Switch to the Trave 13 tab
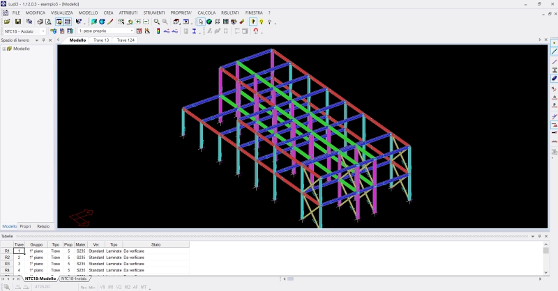 102,40
